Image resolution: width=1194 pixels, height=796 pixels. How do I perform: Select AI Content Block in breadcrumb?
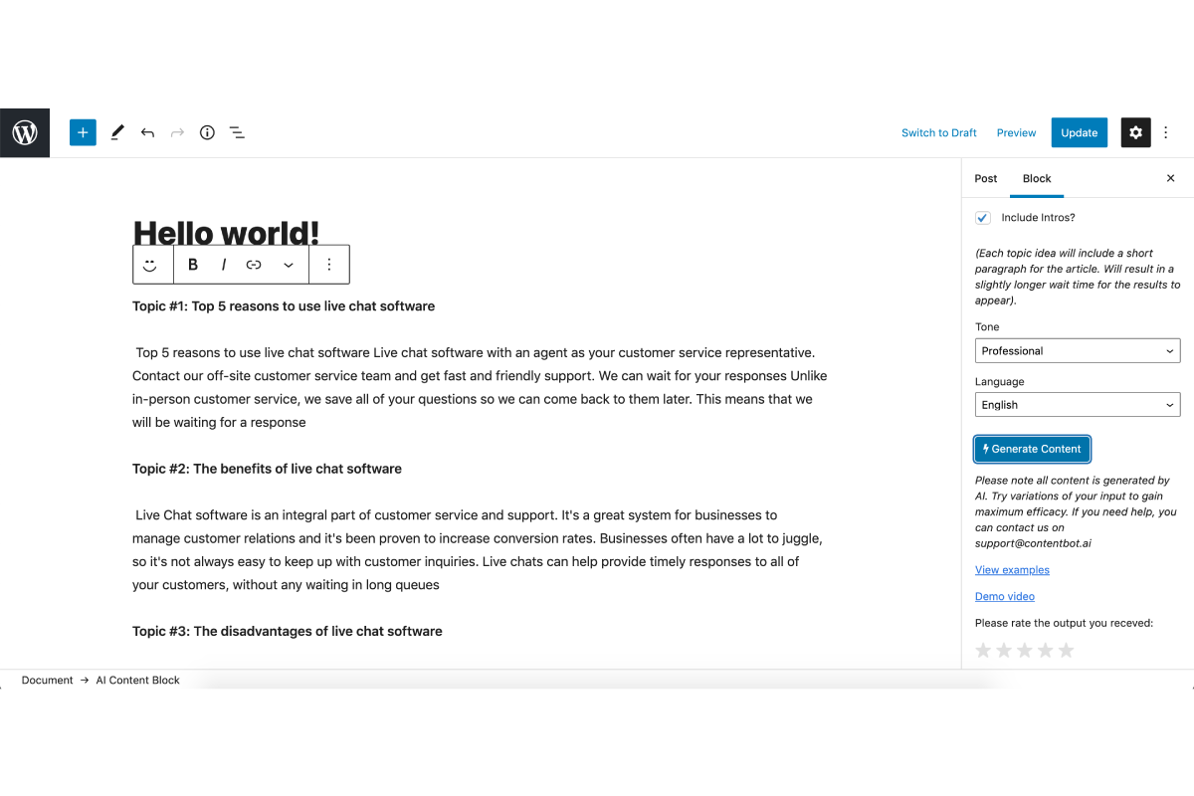point(138,680)
